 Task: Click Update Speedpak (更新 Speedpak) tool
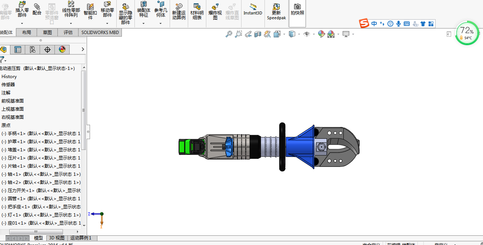[276, 11]
